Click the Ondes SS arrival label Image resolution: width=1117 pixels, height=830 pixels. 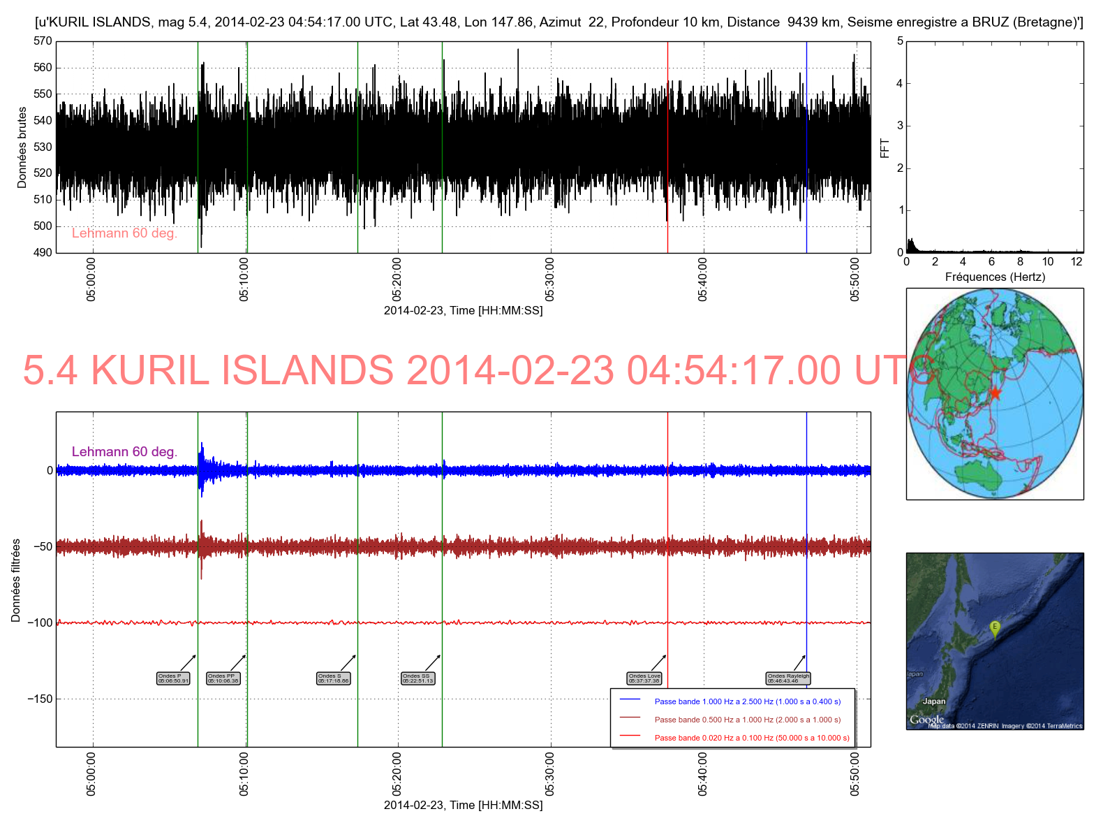(417, 678)
